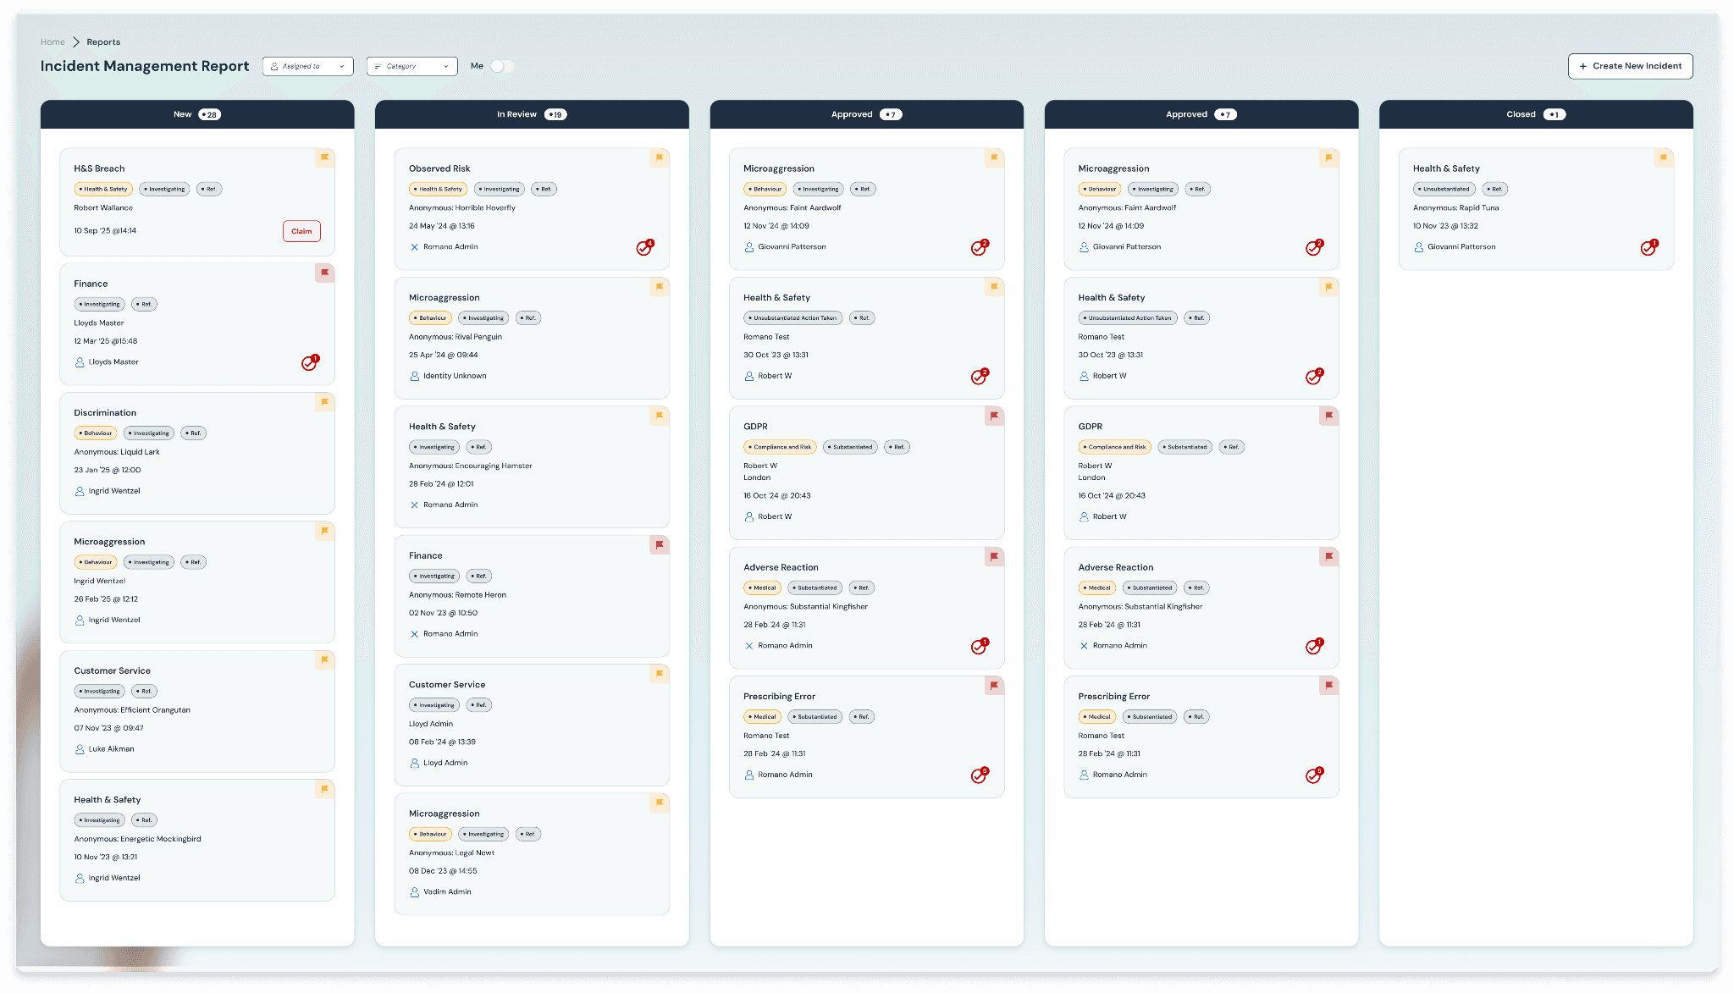Click the red flag on the In Review Finance card
Image resolution: width=1734 pixels, height=993 pixels.
tap(659, 544)
